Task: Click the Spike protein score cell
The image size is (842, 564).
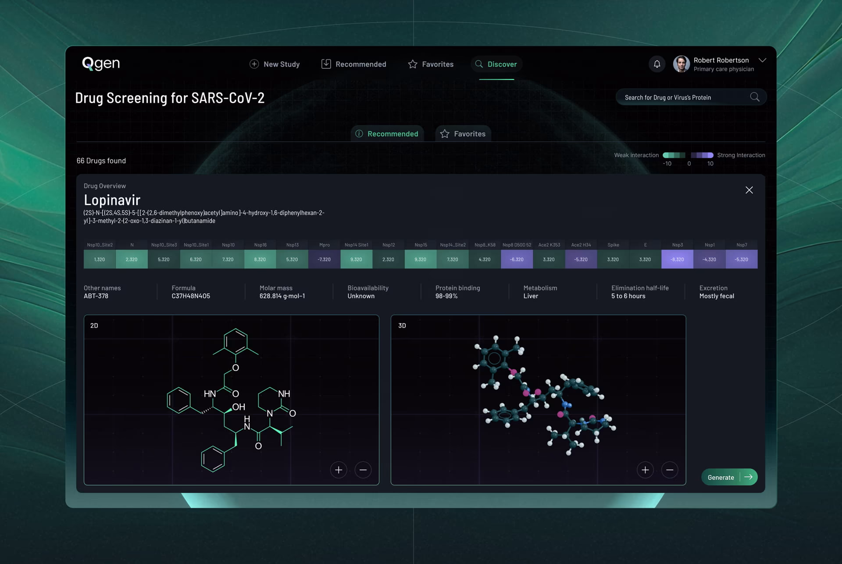Action: pyautogui.click(x=613, y=259)
